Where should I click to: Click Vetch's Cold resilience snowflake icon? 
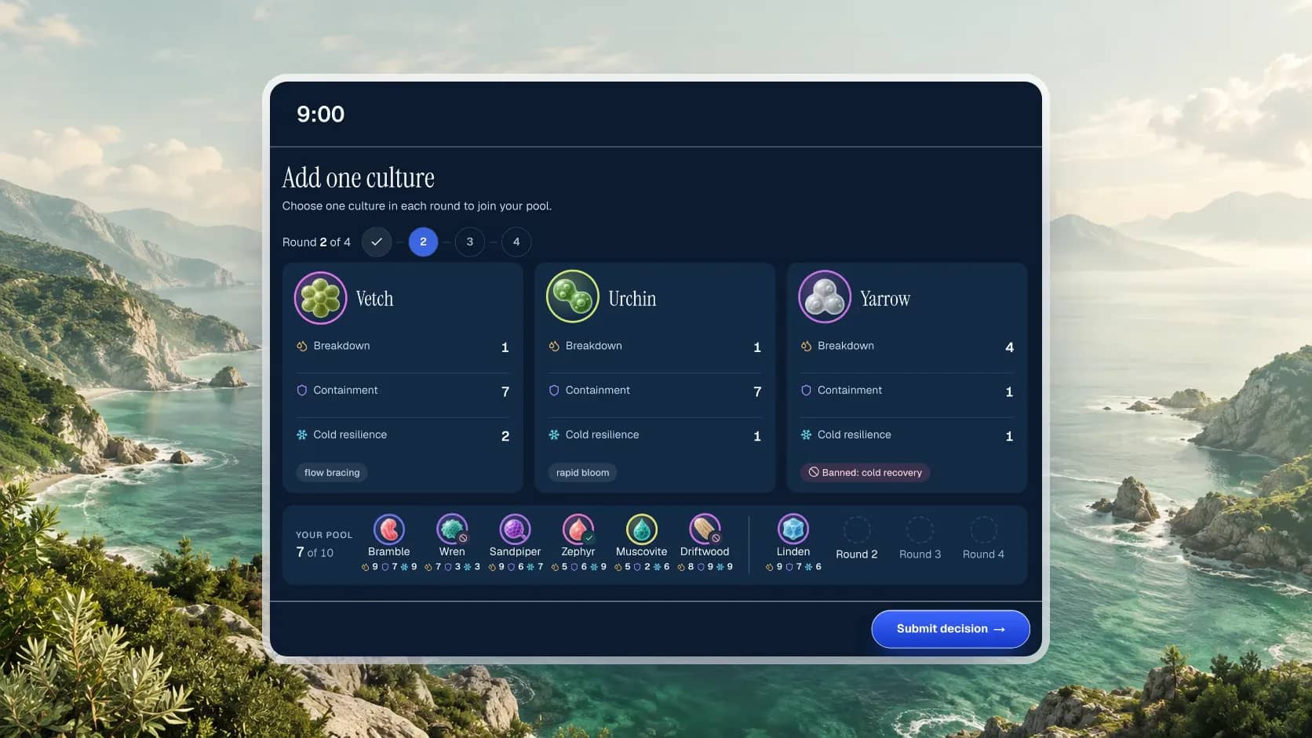point(302,434)
